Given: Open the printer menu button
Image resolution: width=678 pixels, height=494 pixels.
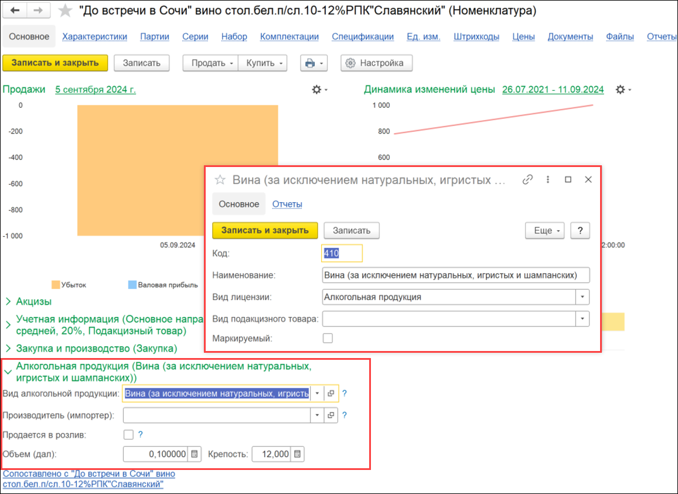Looking at the screenshot, I should 314,63.
